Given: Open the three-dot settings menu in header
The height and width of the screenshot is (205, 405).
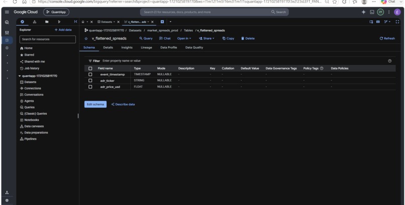Looking at the screenshot, I should (389, 12).
